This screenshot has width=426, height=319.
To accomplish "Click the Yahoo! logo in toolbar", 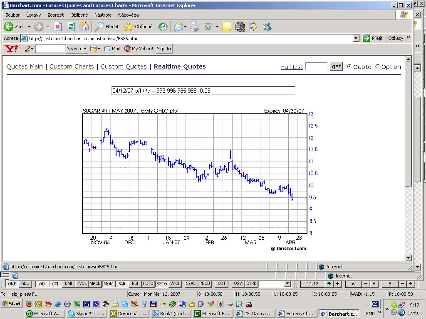I will tap(11, 49).
